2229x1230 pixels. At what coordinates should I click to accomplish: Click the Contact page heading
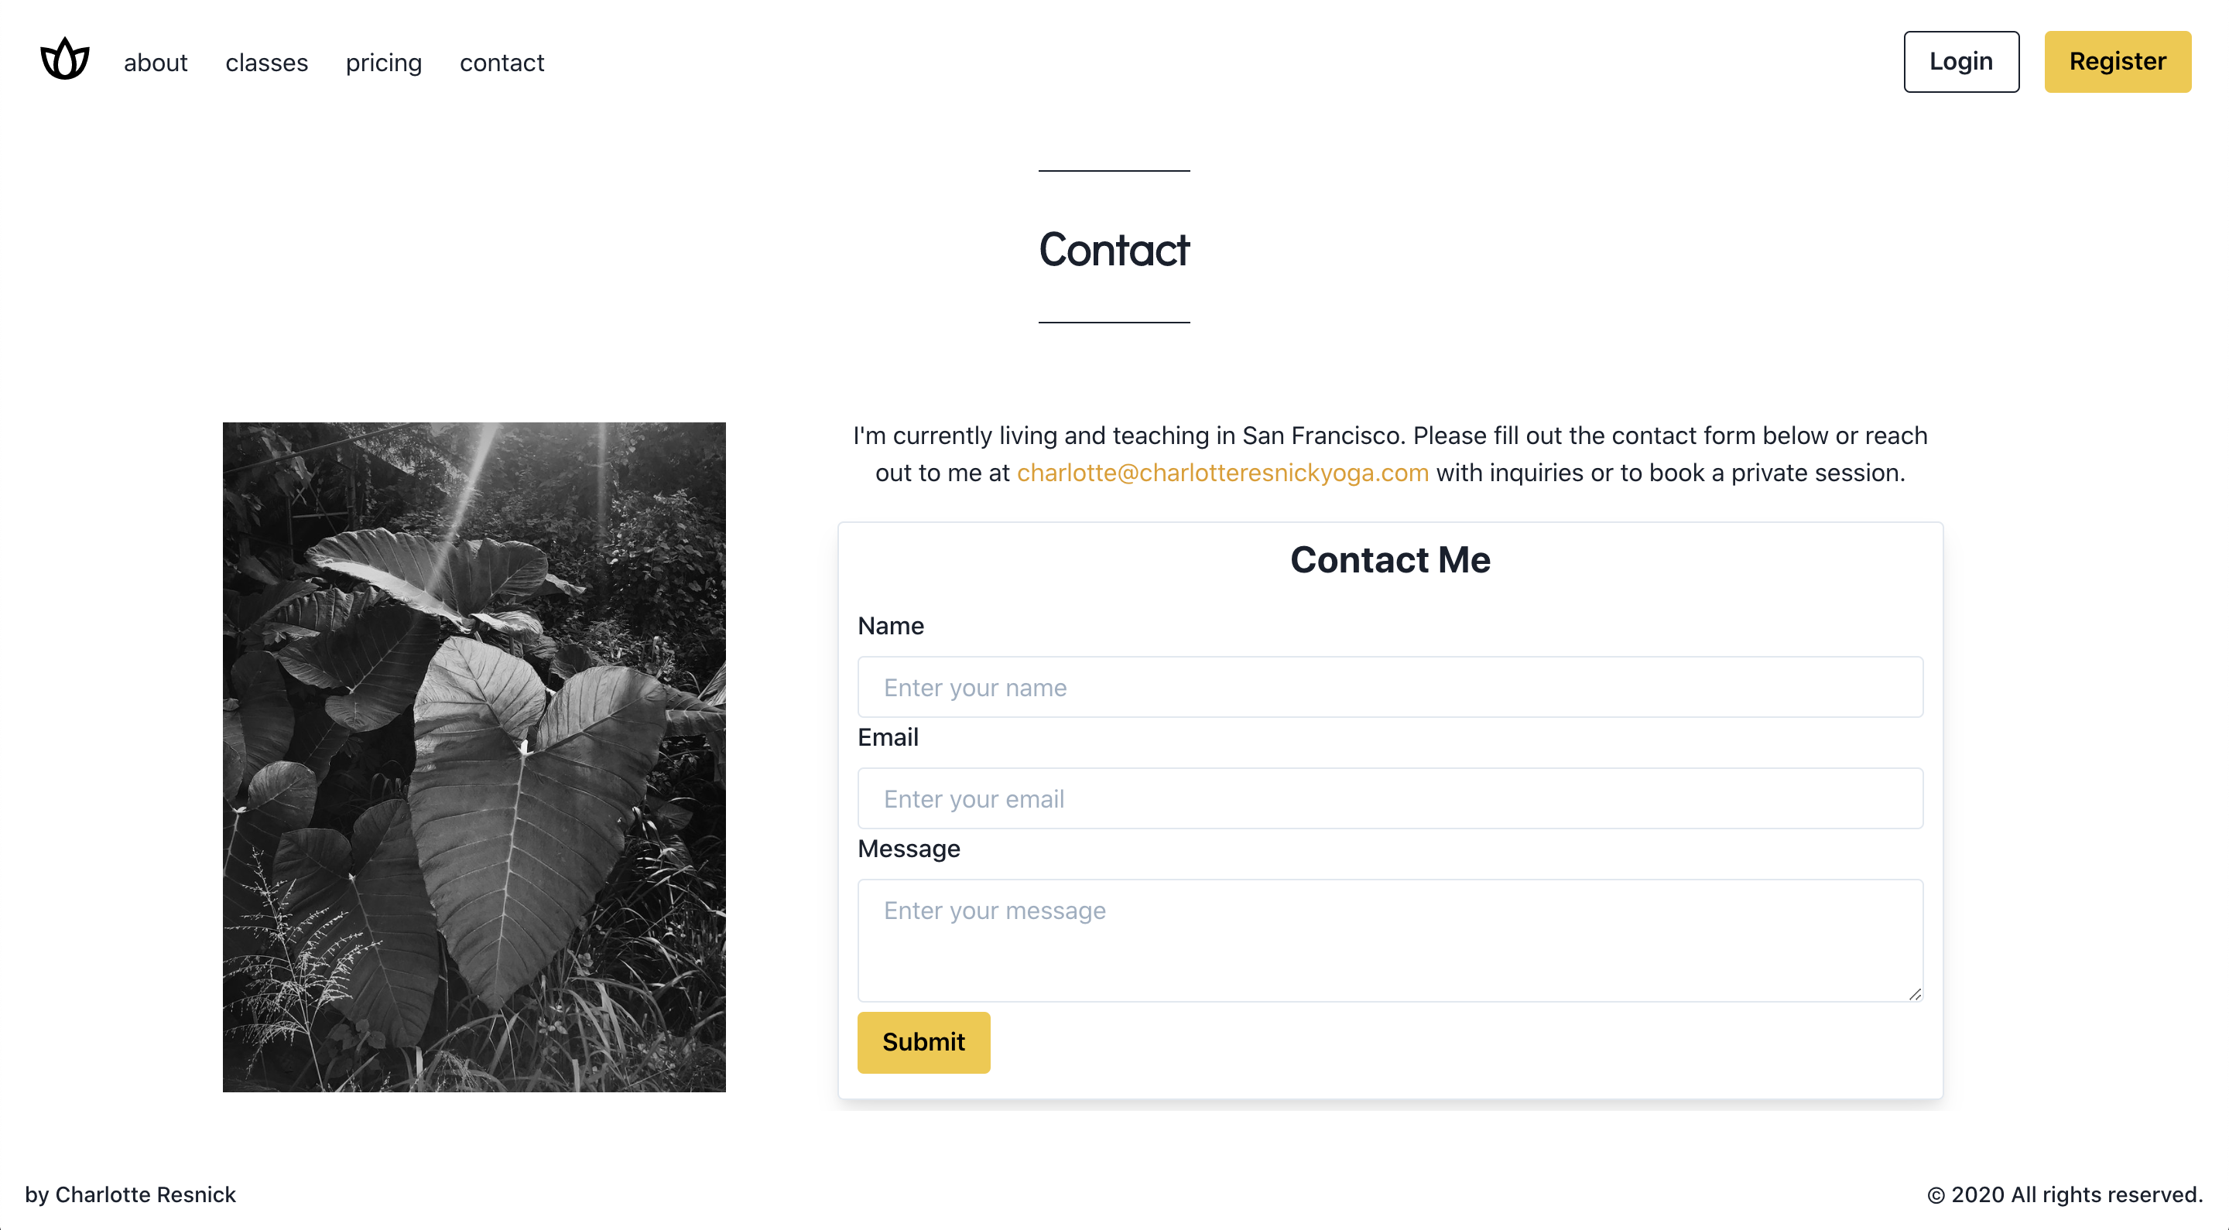1114,249
